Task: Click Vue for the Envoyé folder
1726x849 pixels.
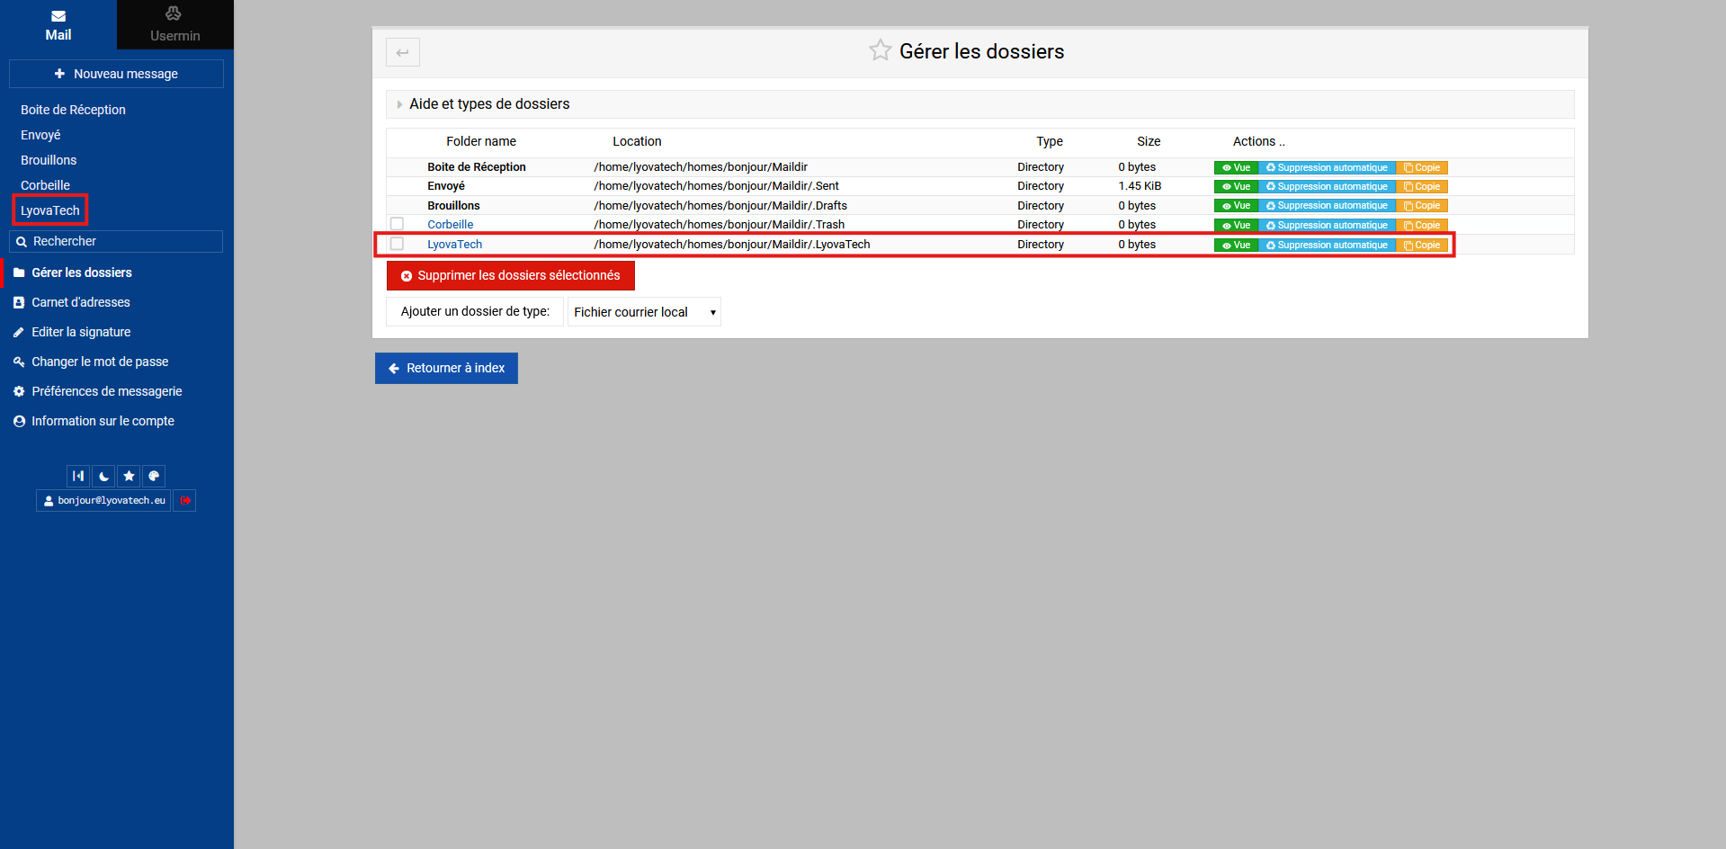Action: [x=1236, y=187]
